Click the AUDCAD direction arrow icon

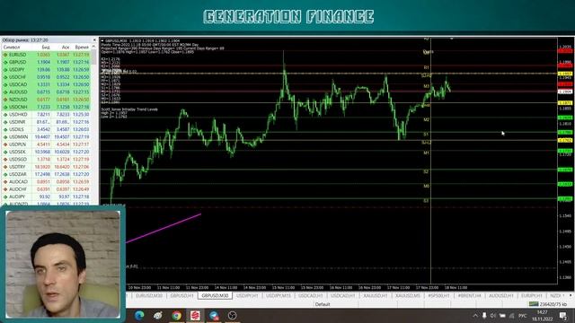coord(5,181)
